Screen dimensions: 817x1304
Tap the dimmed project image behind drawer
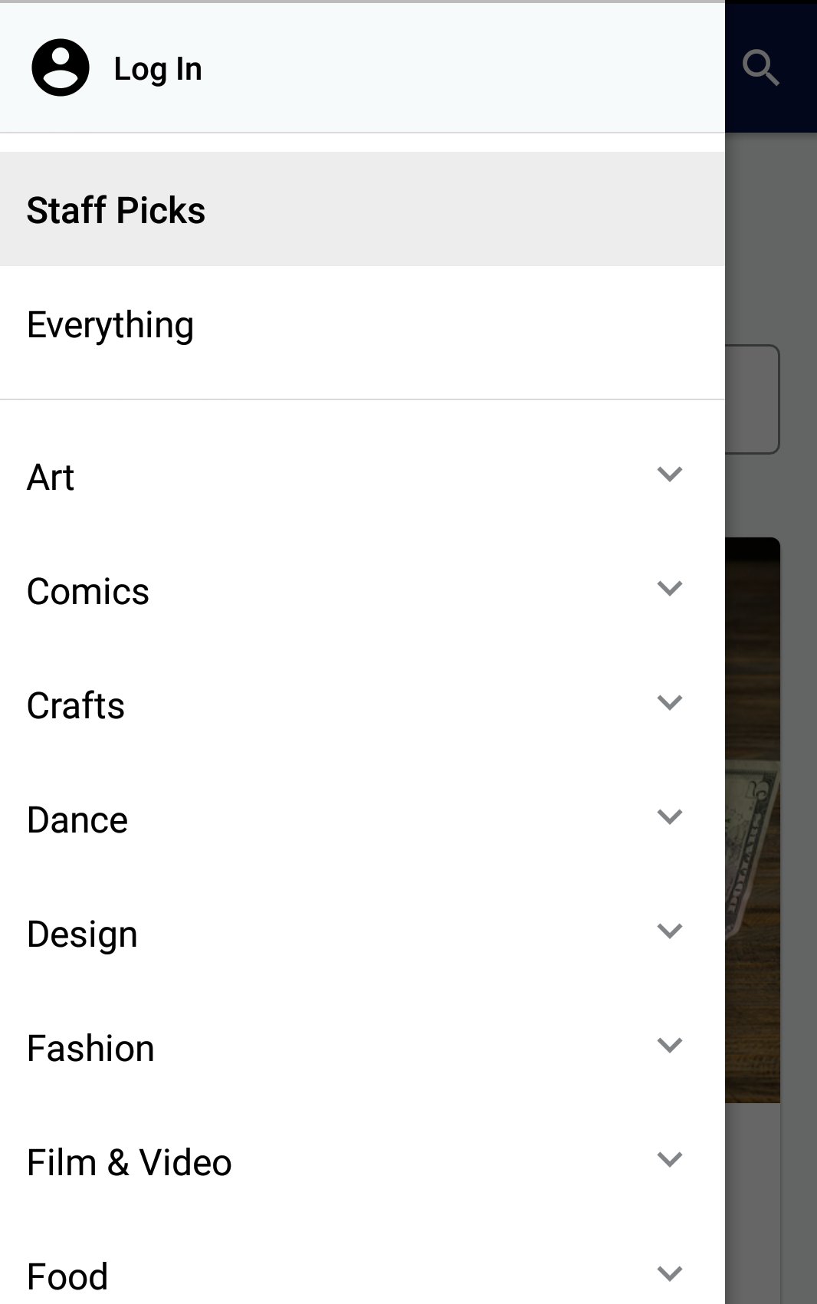click(753, 820)
